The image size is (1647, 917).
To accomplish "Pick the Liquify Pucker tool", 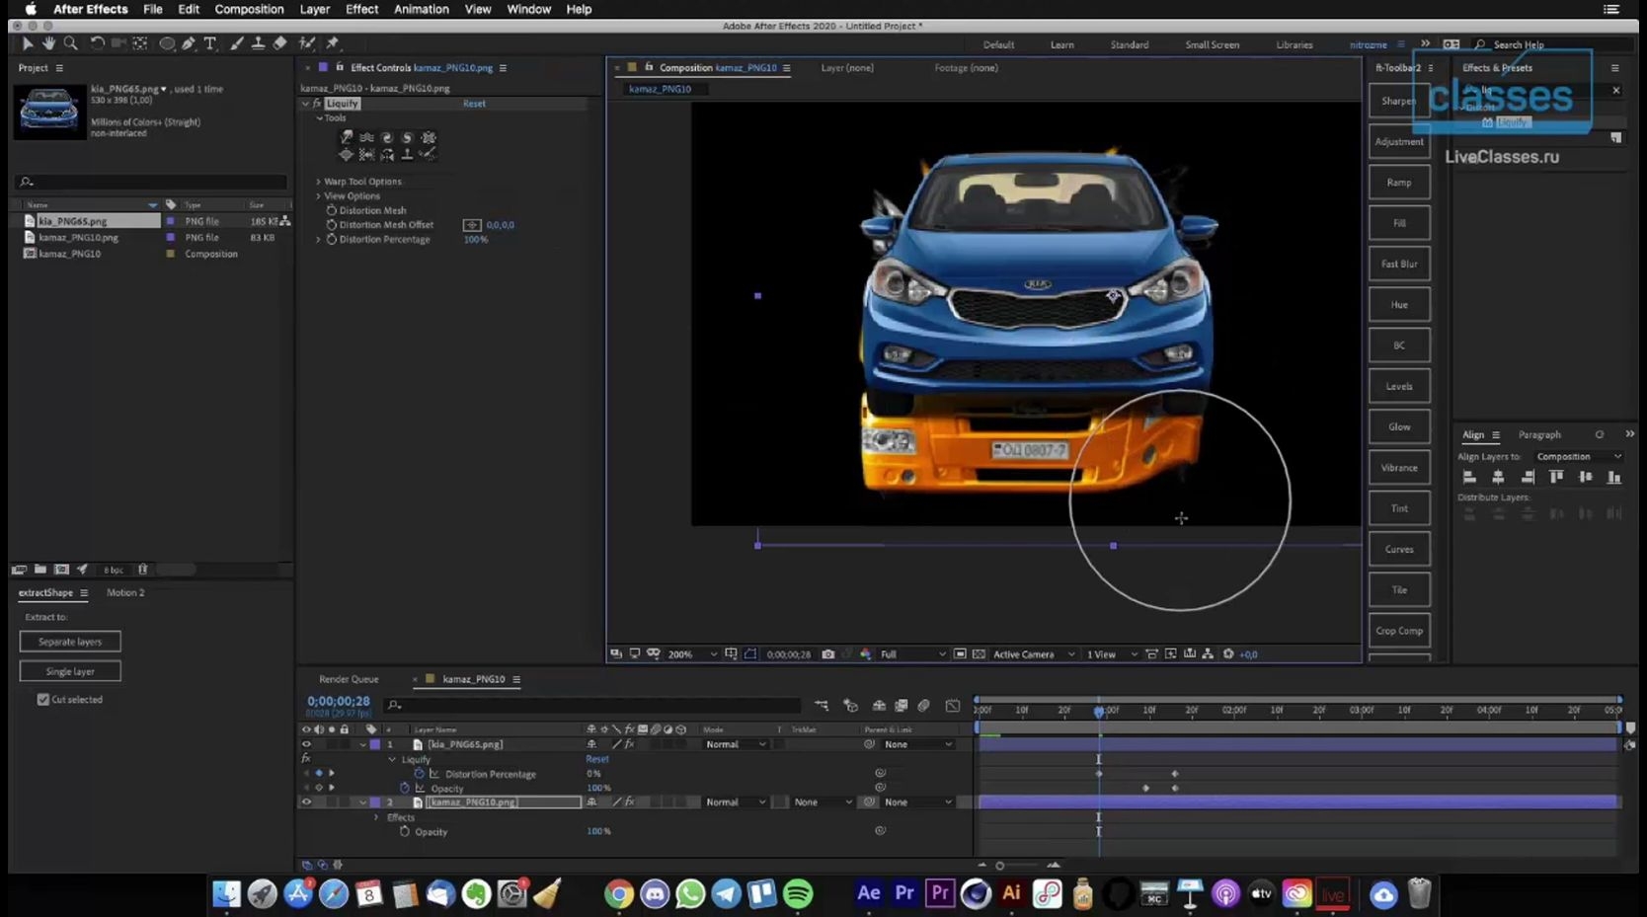I will click(429, 137).
